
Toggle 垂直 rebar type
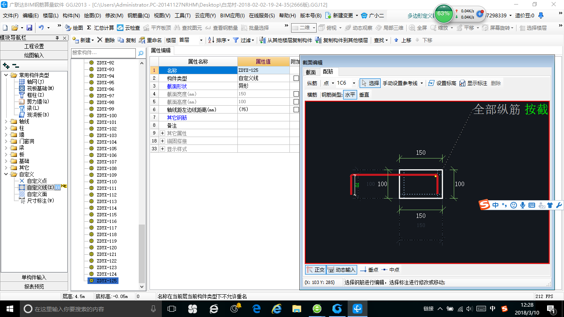364,95
